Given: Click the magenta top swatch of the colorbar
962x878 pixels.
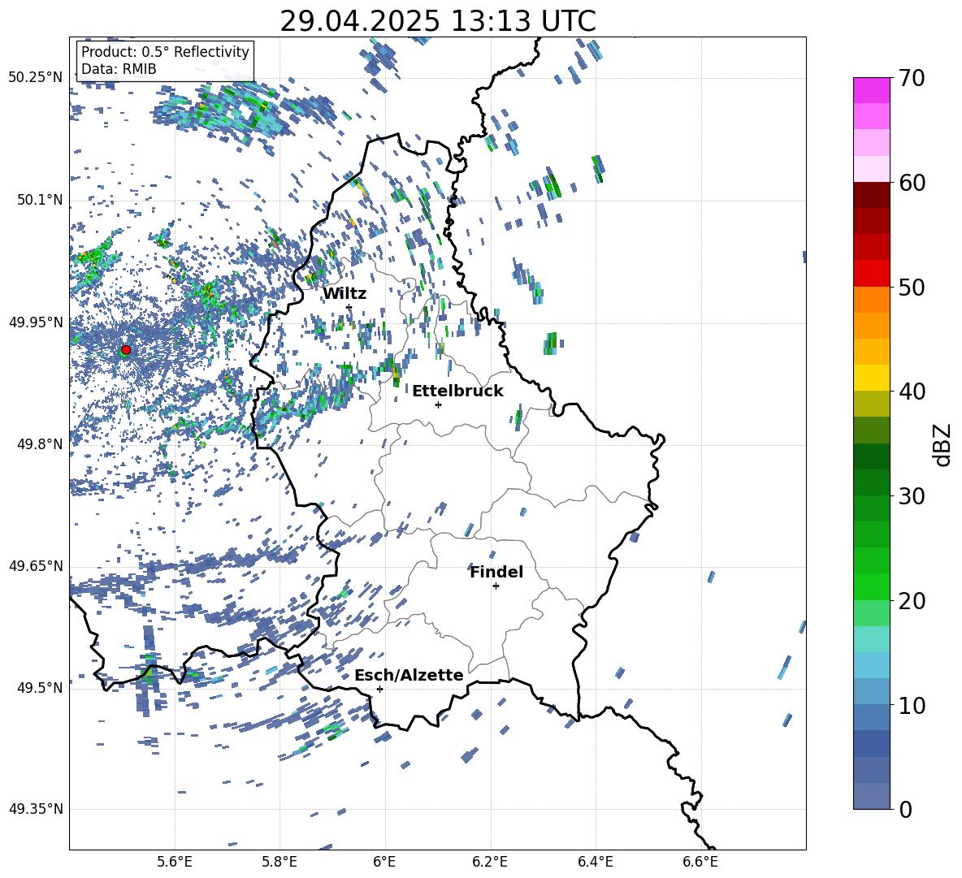Looking at the screenshot, I should click(871, 90).
